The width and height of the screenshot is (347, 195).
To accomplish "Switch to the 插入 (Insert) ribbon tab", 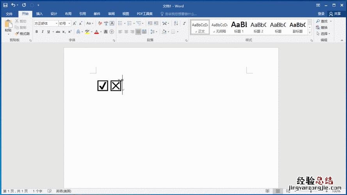I will [x=39, y=14].
